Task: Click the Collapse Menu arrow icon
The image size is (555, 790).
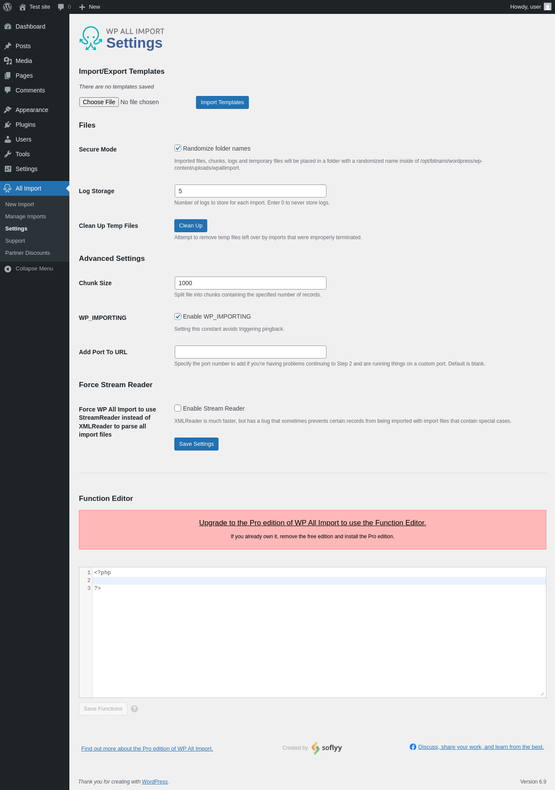Action: click(x=8, y=269)
